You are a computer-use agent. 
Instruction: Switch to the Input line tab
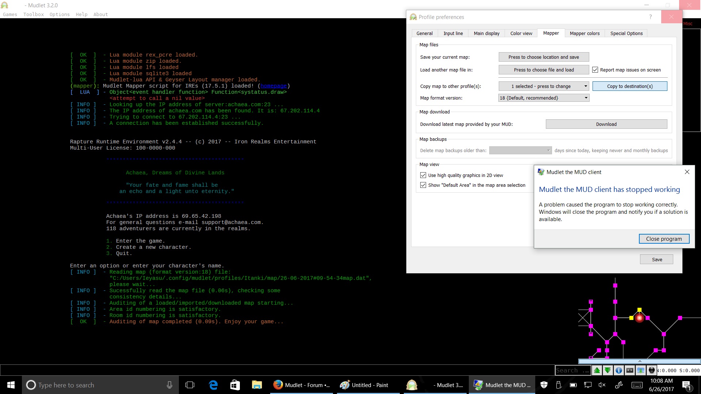(453, 33)
